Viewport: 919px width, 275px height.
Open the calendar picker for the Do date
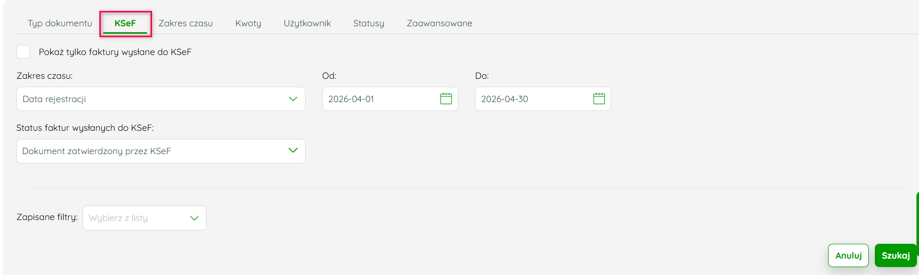pos(599,99)
